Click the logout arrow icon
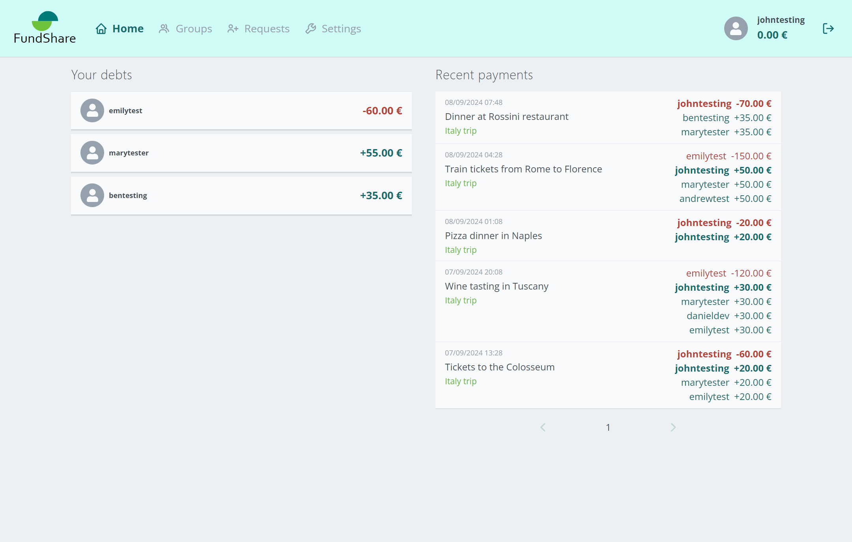 [828, 28]
